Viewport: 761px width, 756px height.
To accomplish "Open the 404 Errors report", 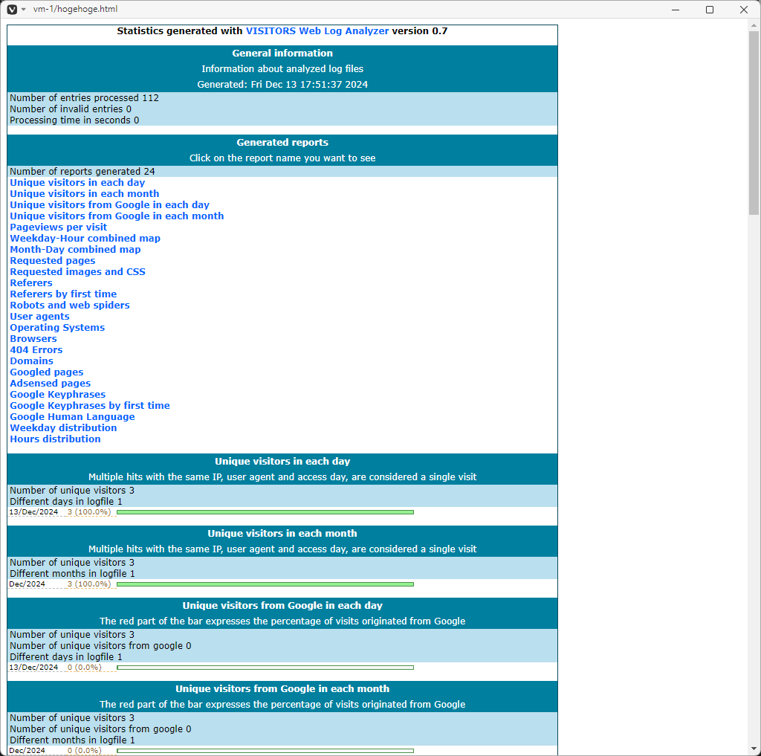I will coord(36,350).
